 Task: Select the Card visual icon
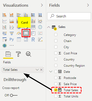point(26,33)
